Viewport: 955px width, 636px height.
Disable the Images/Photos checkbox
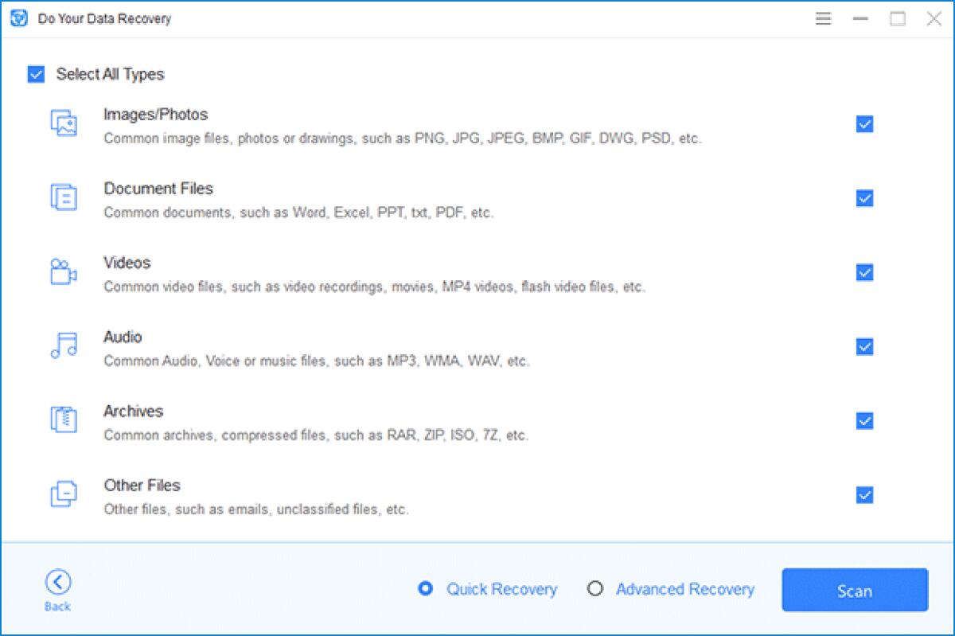tap(864, 124)
